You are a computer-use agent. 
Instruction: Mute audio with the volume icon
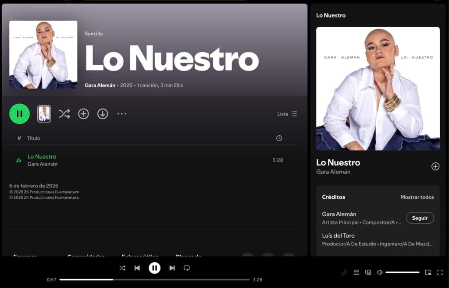(x=380, y=272)
